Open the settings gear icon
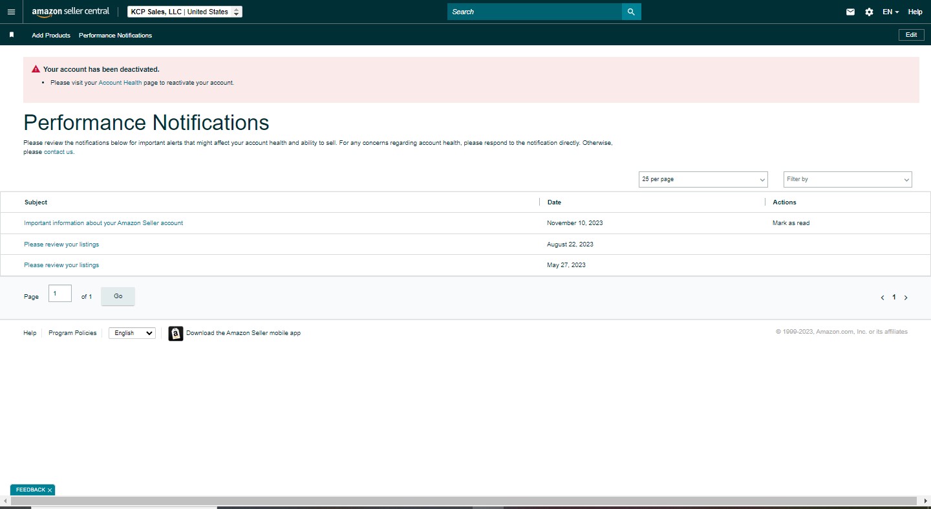This screenshot has width=931, height=509. coord(869,12)
